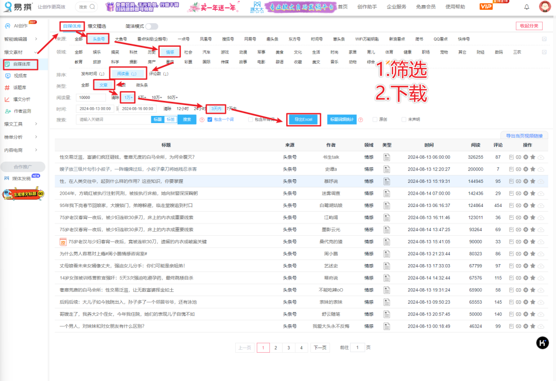Click the notification bell icon
Screen dimensions: 556x381
(527, 7)
